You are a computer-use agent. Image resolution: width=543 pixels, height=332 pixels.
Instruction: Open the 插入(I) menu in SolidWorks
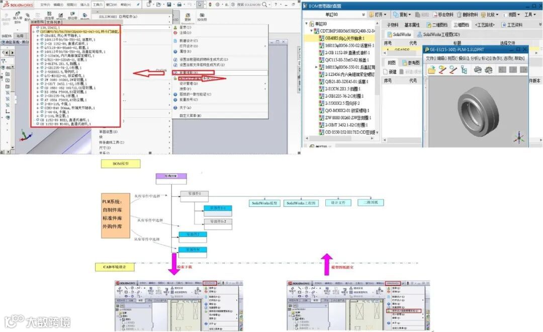pyautogui.click(x=85, y=5)
